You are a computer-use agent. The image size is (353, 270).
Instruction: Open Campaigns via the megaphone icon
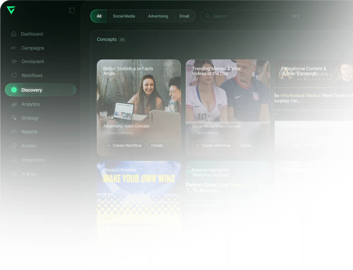click(14, 48)
